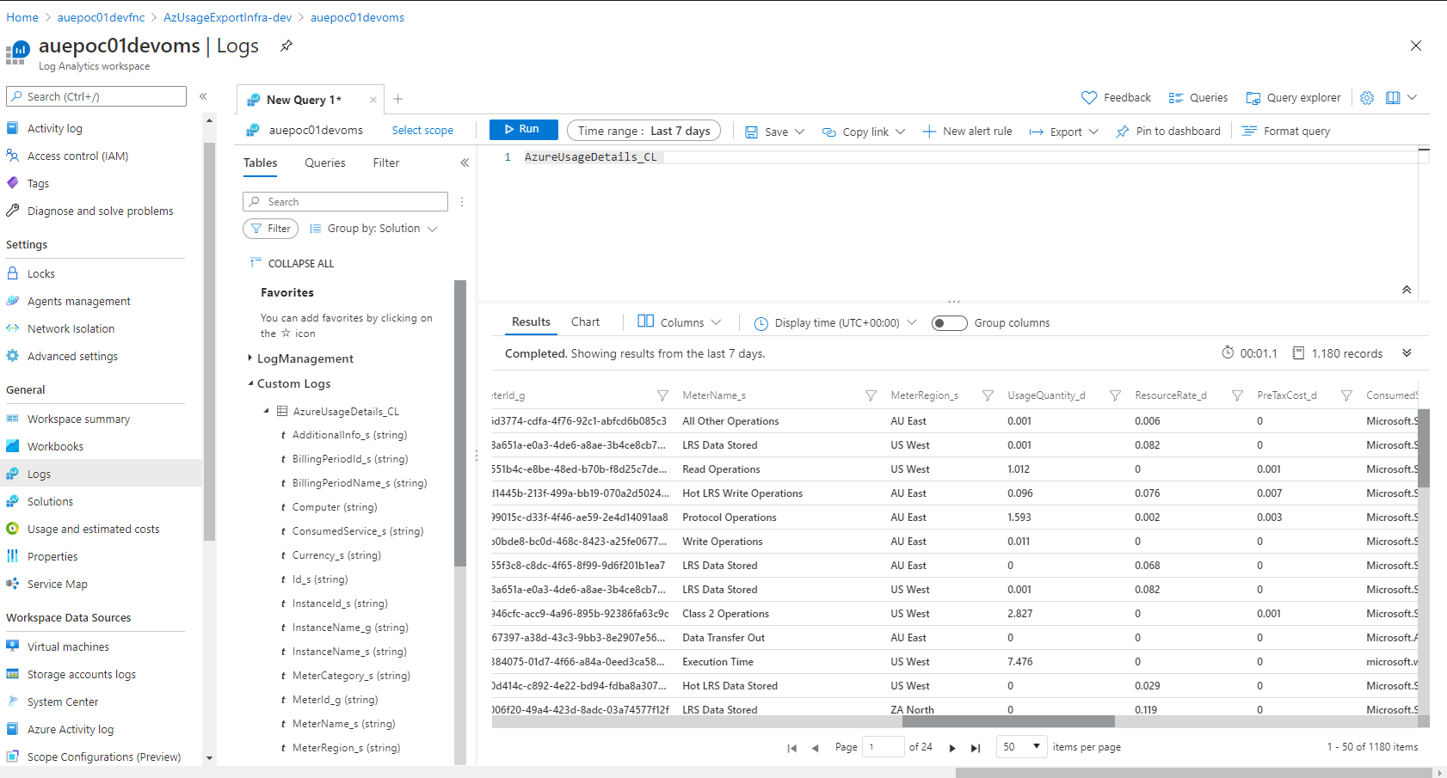Open Service Map
Viewport: 1447px width, 778px height.
(x=57, y=584)
